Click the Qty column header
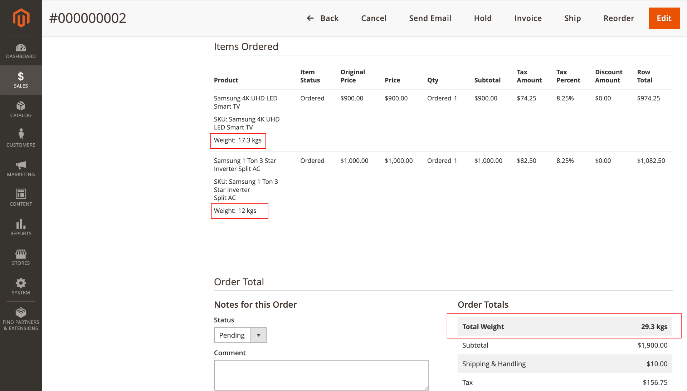This screenshot has width=687, height=391. [x=433, y=80]
